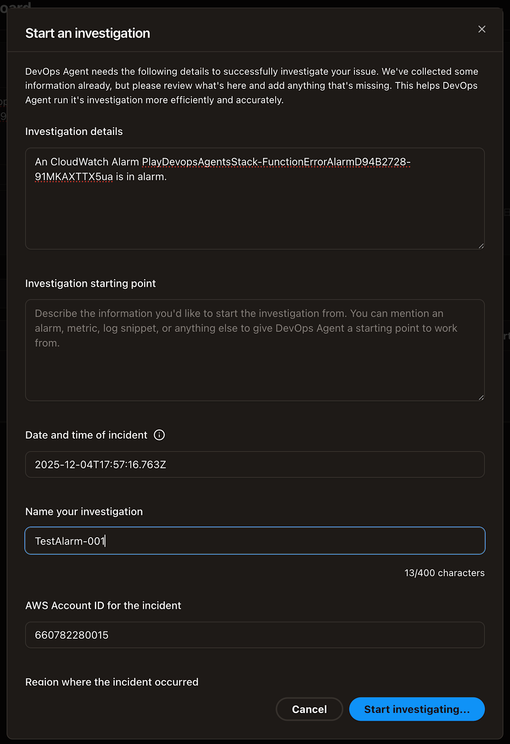The width and height of the screenshot is (510, 744).
Task: Select the AWS Account ID input field
Action: (x=255, y=635)
